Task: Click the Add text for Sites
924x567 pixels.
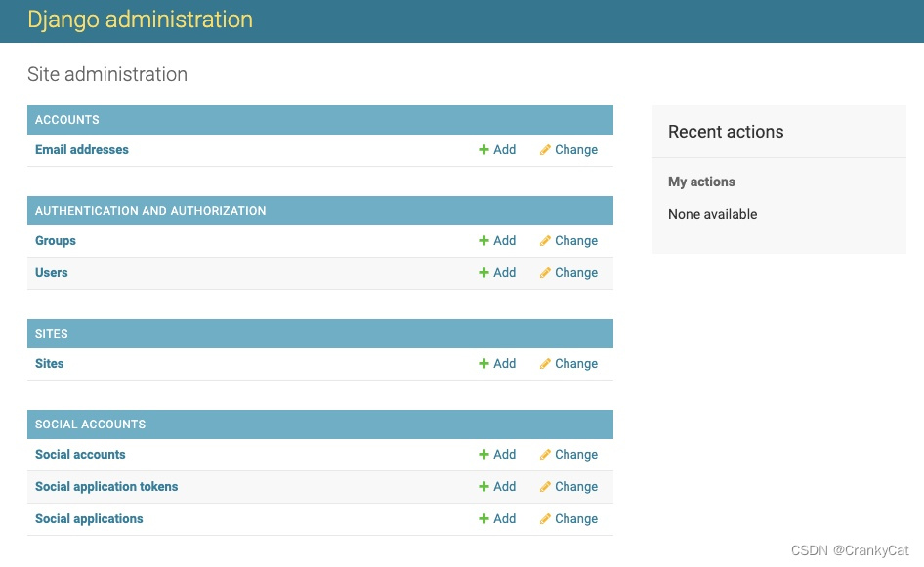Action: click(504, 364)
